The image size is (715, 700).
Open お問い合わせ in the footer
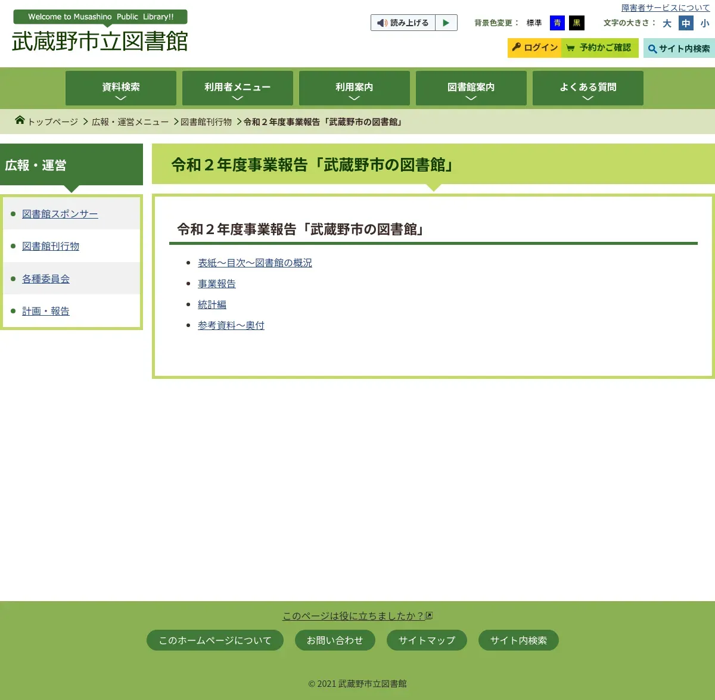(335, 640)
